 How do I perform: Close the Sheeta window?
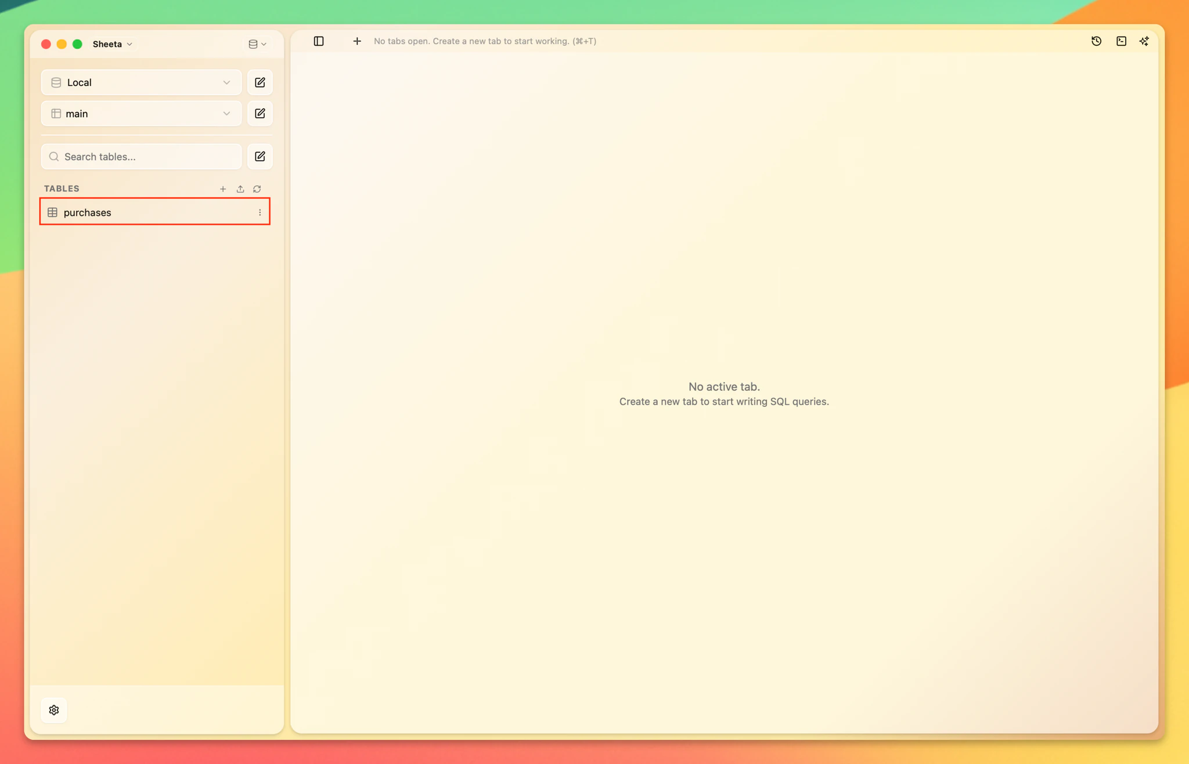point(46,44)
